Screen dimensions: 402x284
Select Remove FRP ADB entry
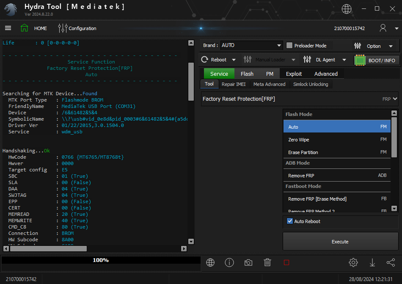click(337, 175)
